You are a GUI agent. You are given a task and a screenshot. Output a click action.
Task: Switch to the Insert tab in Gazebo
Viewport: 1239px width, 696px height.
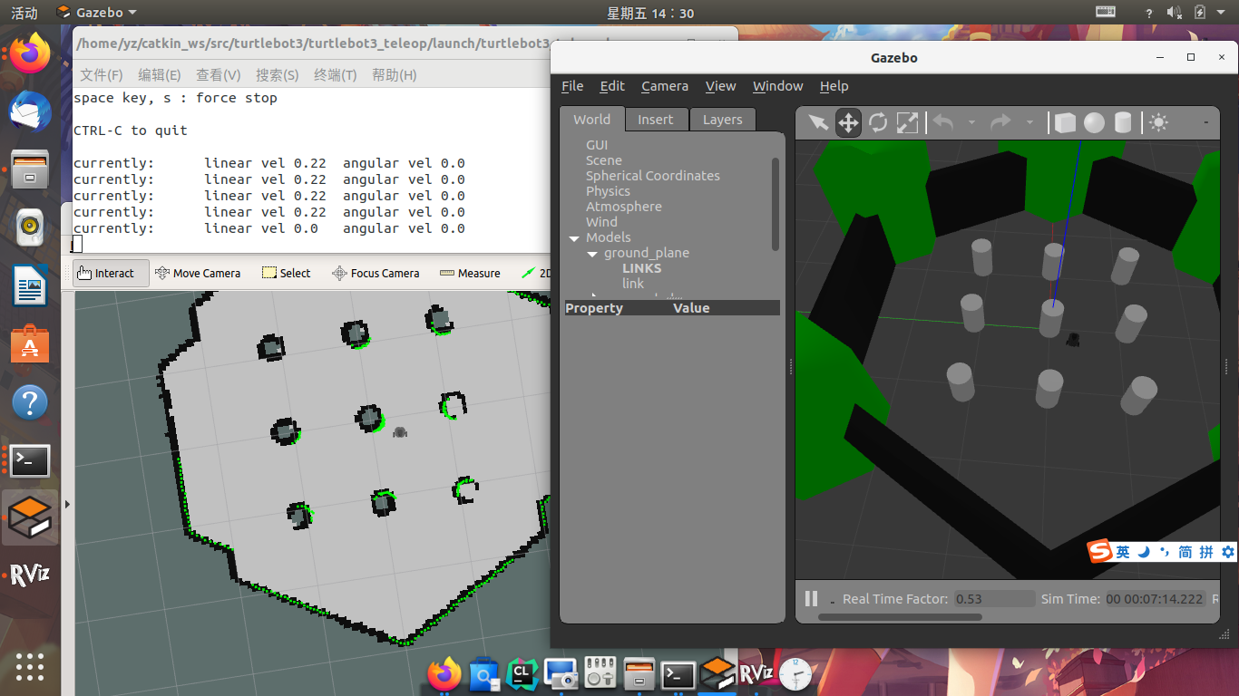656,119
